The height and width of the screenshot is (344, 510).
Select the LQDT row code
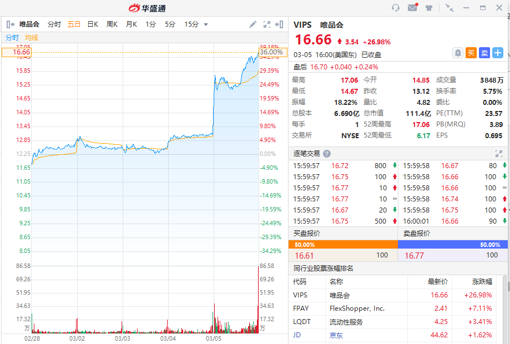click(x=302, y=322)
